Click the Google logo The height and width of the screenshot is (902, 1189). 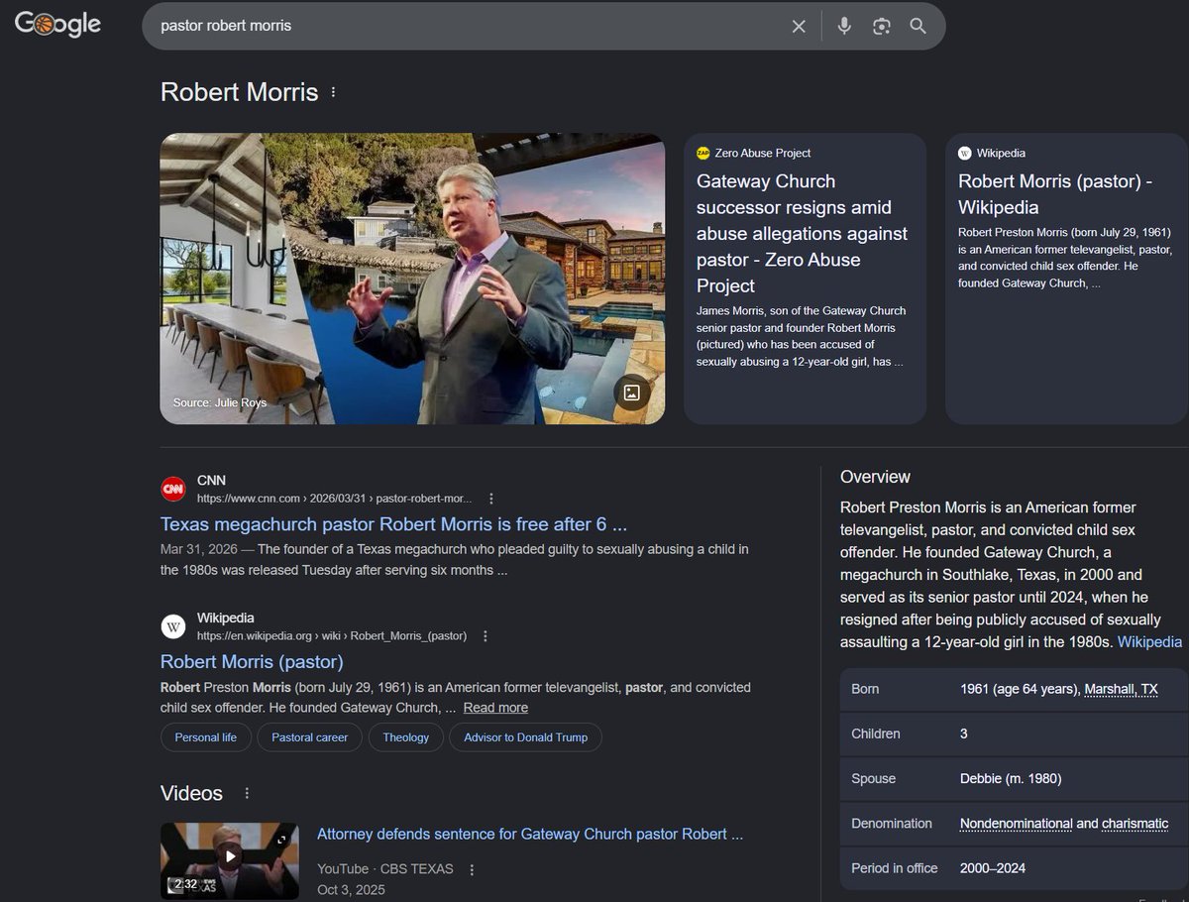pos(57,25)
